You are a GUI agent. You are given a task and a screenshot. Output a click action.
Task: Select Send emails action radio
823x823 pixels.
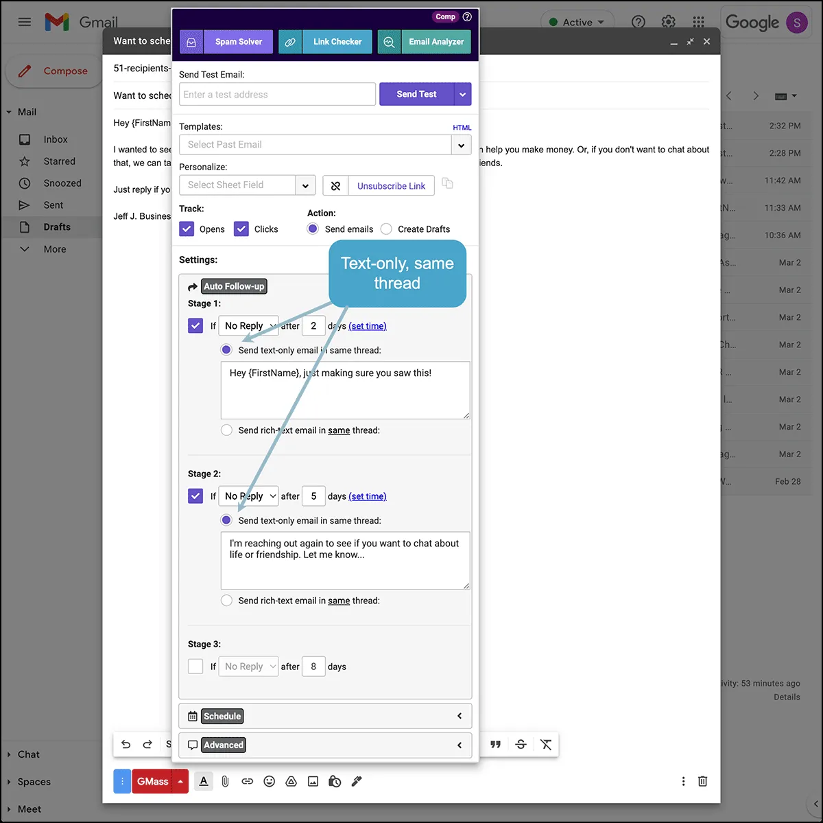(313, 229)
